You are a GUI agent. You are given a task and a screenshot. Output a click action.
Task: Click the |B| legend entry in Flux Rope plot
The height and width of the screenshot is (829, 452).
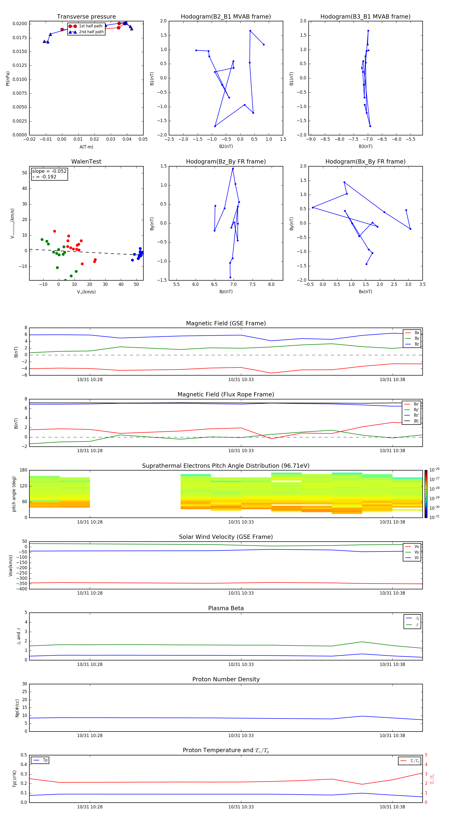pos(412,421)
